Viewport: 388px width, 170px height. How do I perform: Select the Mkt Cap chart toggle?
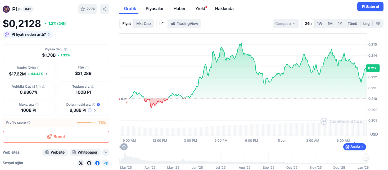(x=143, y=24)
